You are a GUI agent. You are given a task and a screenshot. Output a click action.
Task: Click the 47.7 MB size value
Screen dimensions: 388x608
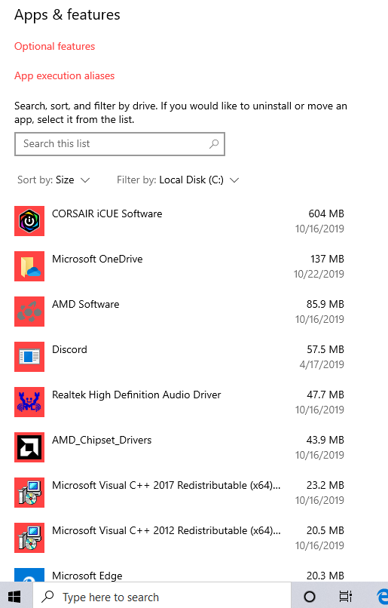(x=325, y=395)
